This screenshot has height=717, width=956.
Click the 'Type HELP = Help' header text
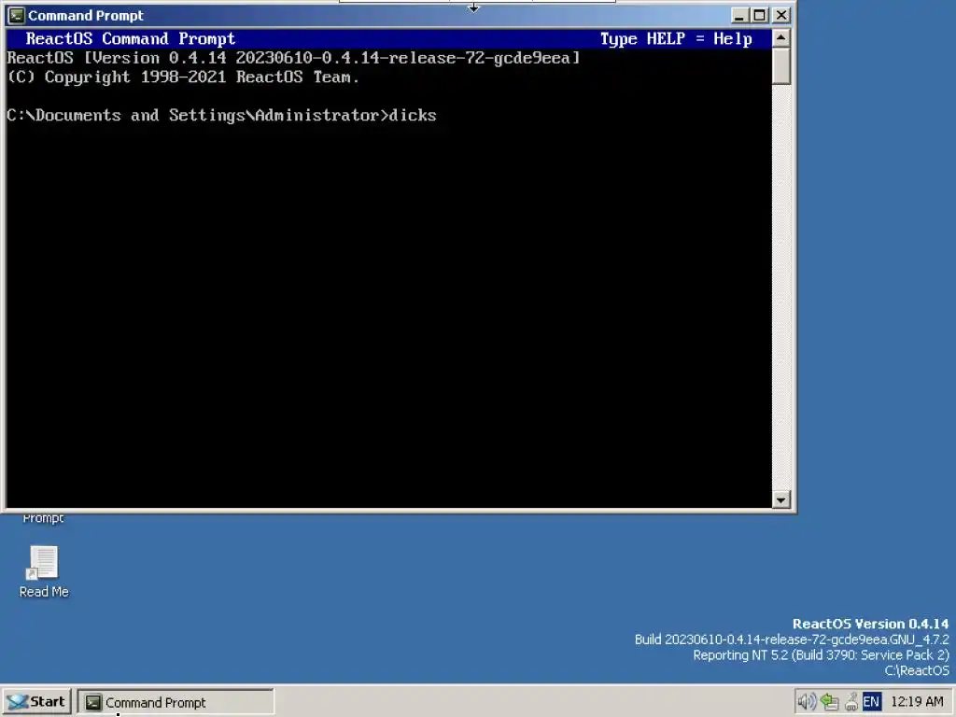coord(676,39)
